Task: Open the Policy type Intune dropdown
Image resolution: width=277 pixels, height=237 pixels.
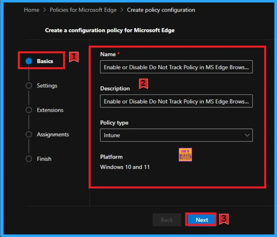Action: (176, 135)
